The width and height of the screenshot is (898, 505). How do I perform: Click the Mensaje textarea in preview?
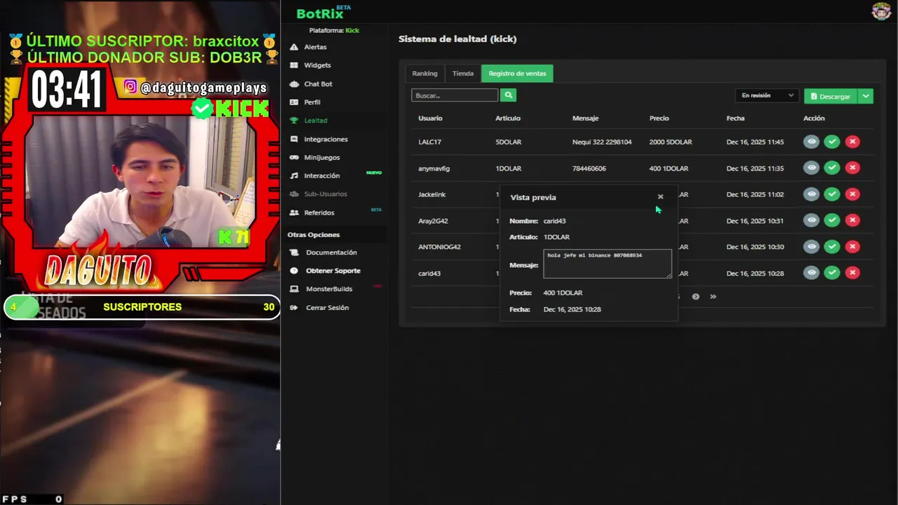[x=608, y=264]
